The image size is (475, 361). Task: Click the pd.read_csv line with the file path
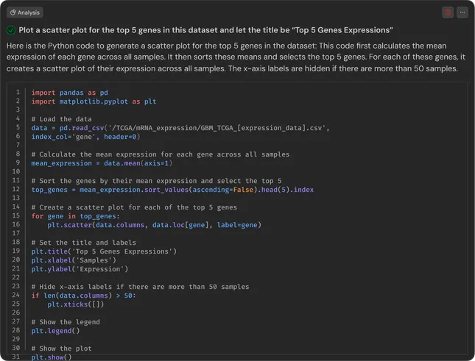[x=180, y=128]
